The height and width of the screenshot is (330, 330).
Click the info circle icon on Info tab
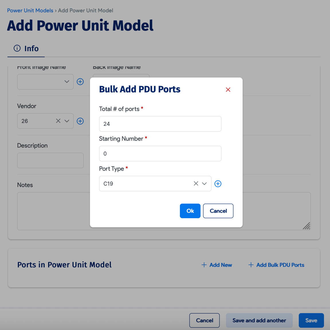pos(17,48)
